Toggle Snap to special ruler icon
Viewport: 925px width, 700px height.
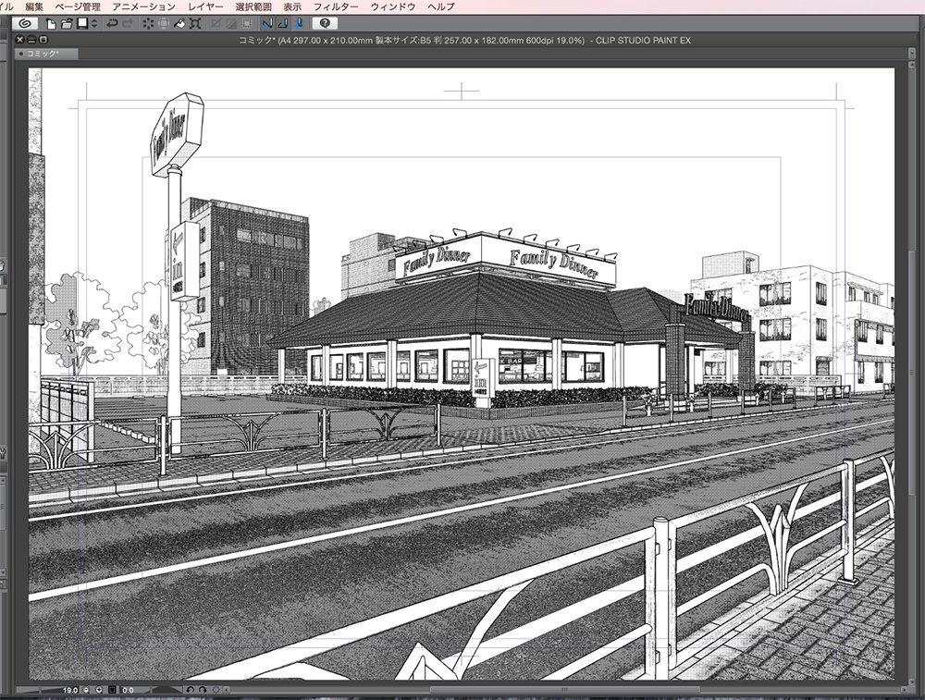(283, 24)
